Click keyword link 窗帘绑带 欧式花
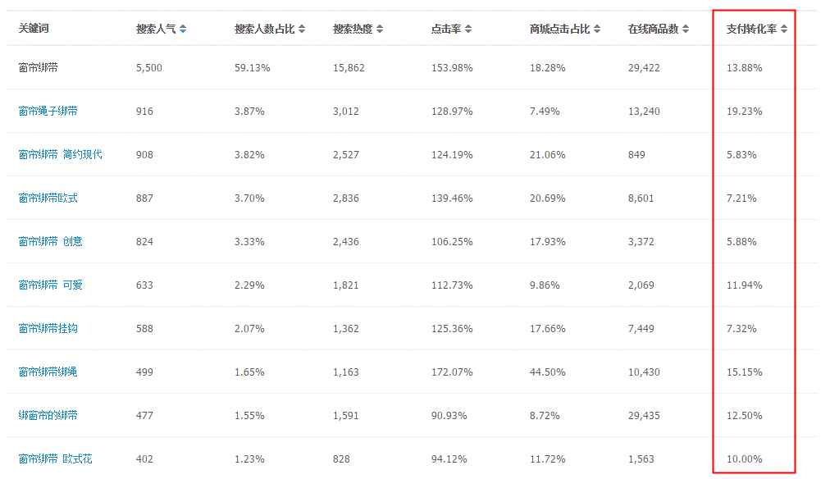 (x=56, y=459)
